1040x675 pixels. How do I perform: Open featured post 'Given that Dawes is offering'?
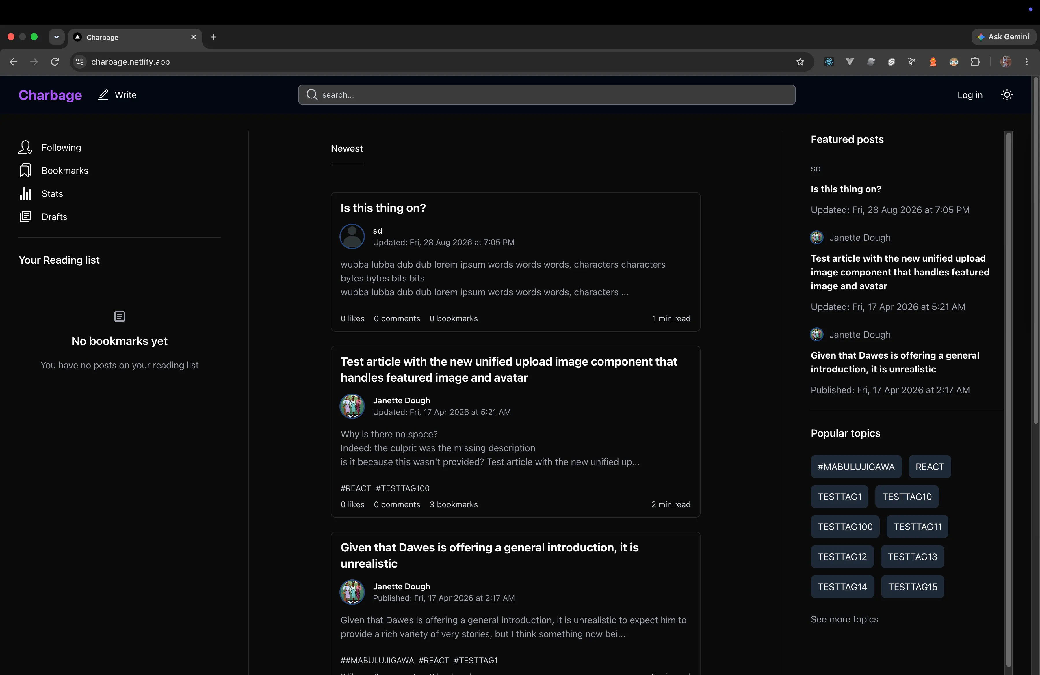(x=895, y=362)
